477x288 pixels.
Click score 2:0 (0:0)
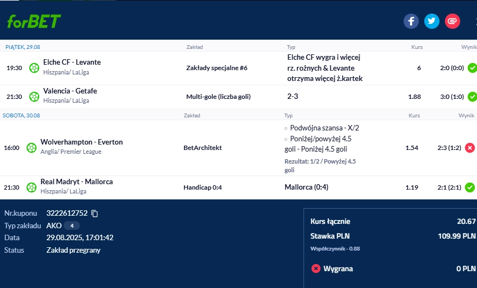pyautogui.click(x=452, y=68)
